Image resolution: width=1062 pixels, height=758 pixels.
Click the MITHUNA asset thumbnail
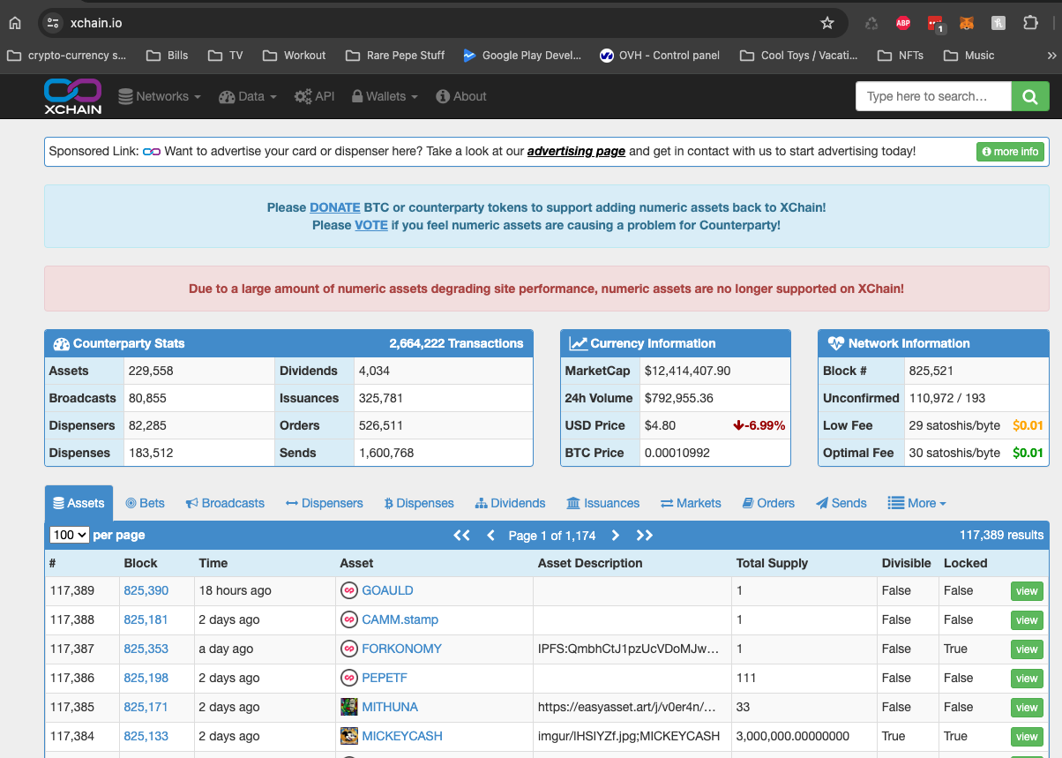pos(349,707)
